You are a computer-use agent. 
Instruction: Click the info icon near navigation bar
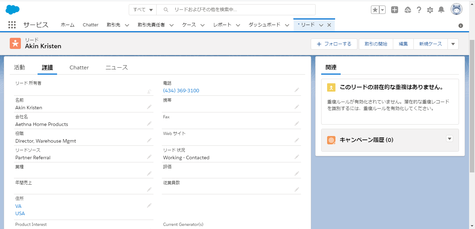click(461, 26)
